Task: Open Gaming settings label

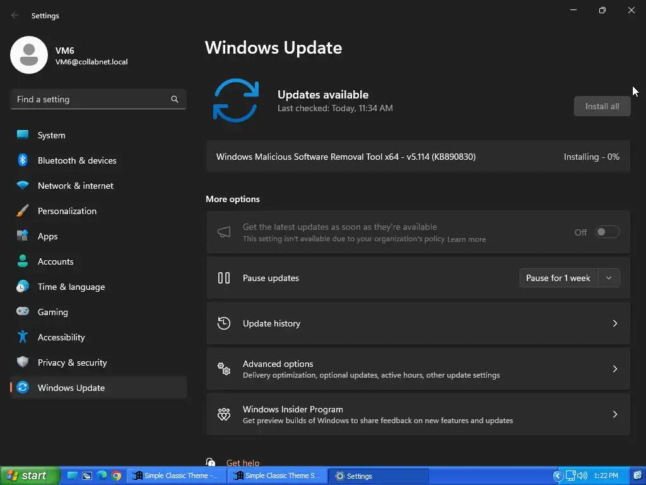Action: pyautogui.click(x=53, y=312)
